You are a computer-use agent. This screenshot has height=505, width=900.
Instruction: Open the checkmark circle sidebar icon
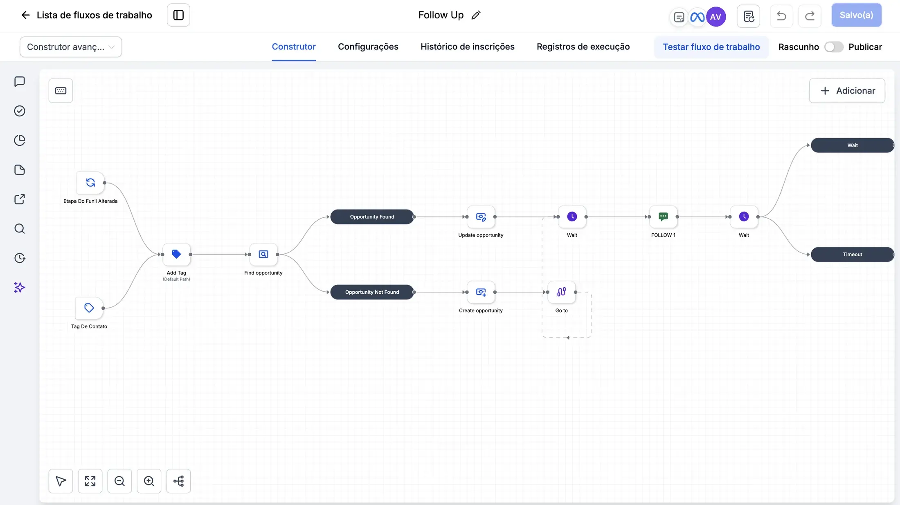[x=20, y=111]
